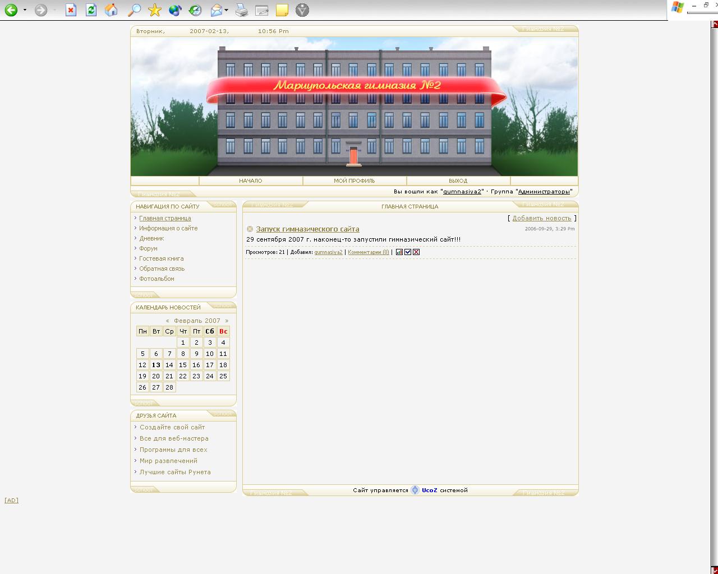Click the green Back arrow button

(11, 10)
